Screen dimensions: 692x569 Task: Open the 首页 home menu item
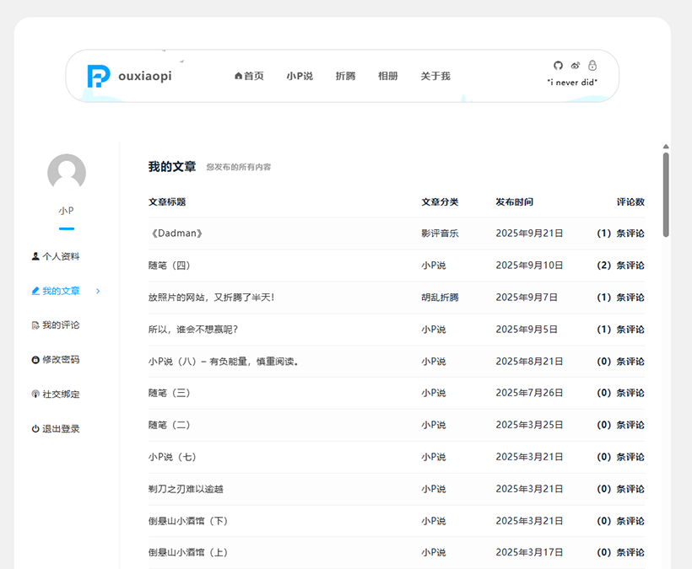[x=249, y=76]
